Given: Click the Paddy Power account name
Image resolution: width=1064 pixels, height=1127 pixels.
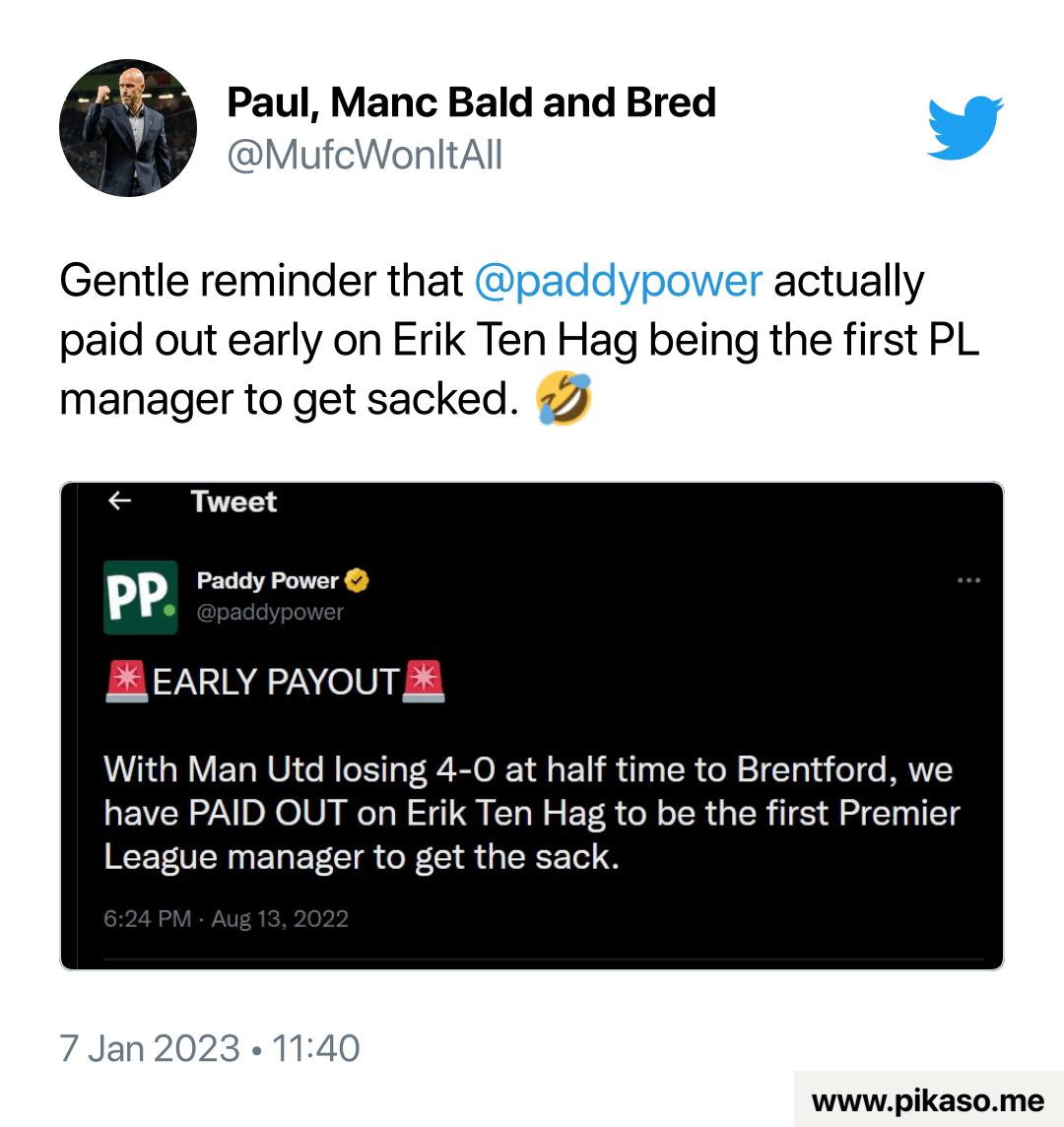Looking at the screenshot, I should (x=267, y=581).
